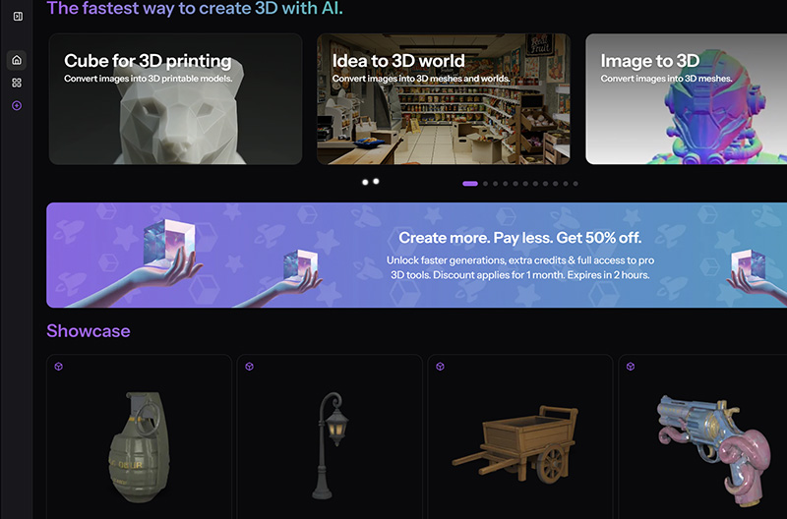Click the cube icon on street lamp card
Viewport: 787px width, 519px height.
tap(249, 367)
